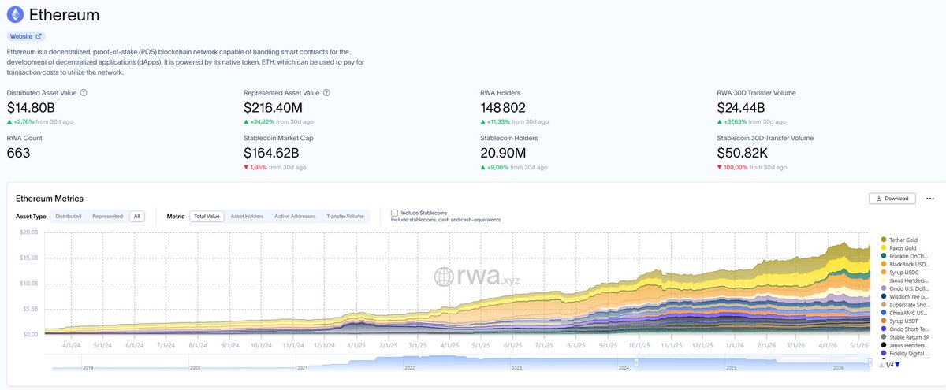This screenshot has width=946, height=390.
Task: Switch metric to Active Addresses
Action: point(295,216)
